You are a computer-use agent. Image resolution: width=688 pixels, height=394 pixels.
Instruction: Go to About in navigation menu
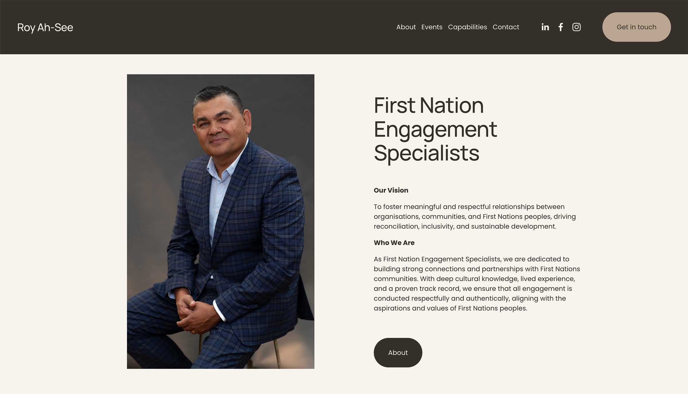pos(406,27)
